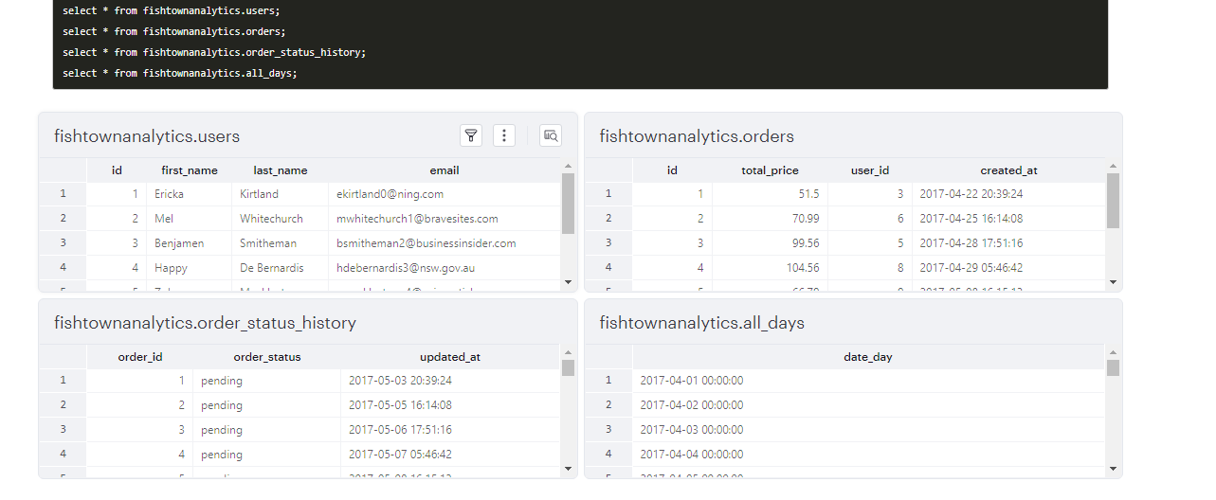Click the order_status column header
Screen dimensions: 1216x500
267,357
